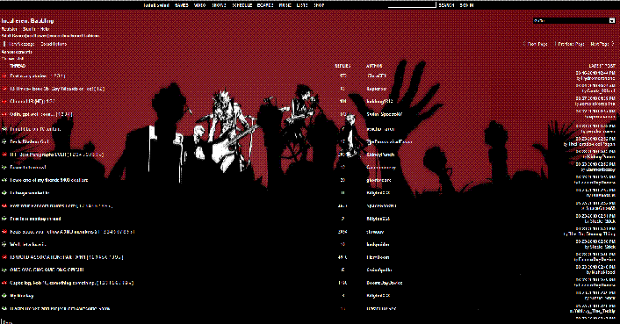620x324 pixels.
Task: Open the GAMES menu in top navigation
Action: (182, 5)
